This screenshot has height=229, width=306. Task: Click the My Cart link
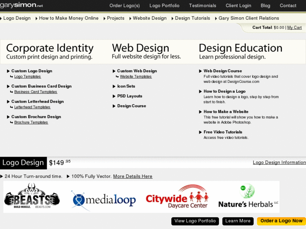pyautogui.click(x=294, y=28)
